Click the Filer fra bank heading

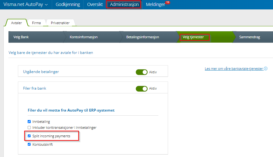tap(35, 88)
